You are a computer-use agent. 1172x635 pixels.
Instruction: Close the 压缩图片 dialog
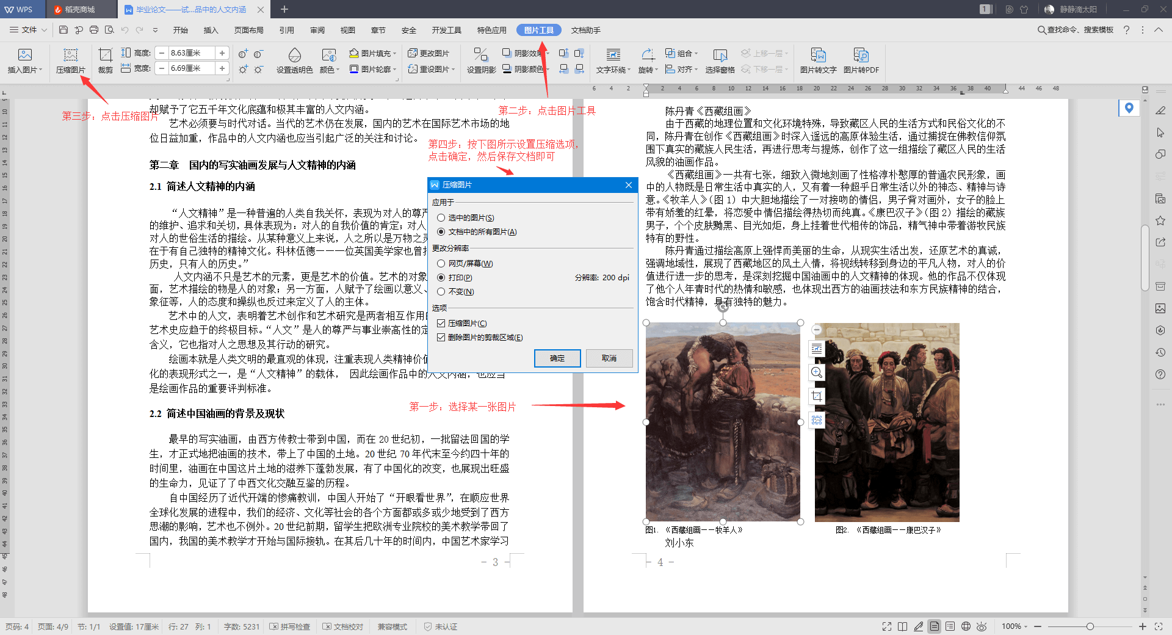(629, 185)
